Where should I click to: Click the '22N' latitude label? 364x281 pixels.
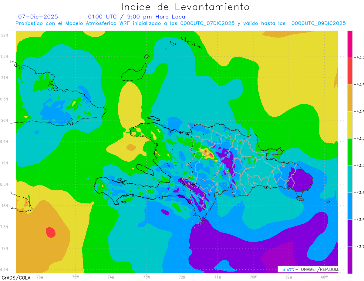point(5,35)
